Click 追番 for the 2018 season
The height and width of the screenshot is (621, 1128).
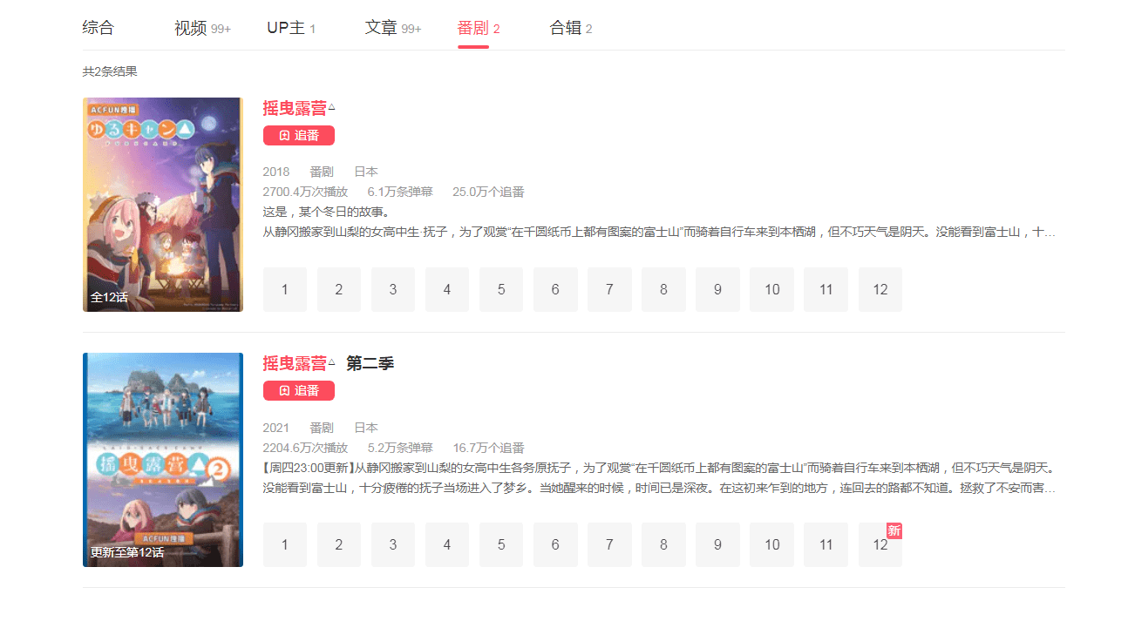coord(299,135)
